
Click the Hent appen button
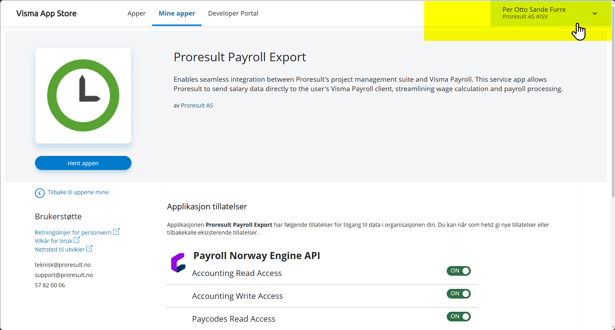point(83,163)
